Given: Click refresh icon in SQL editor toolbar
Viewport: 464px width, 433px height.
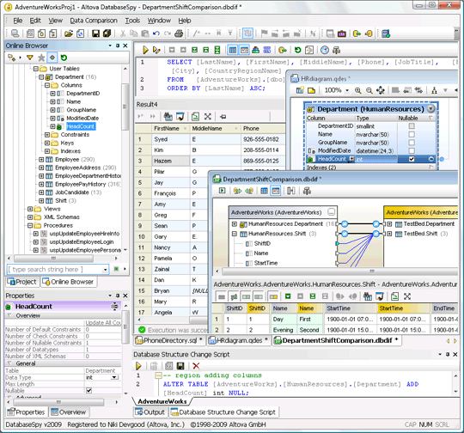Looking at the screenshot, I should tap(297, 50).
